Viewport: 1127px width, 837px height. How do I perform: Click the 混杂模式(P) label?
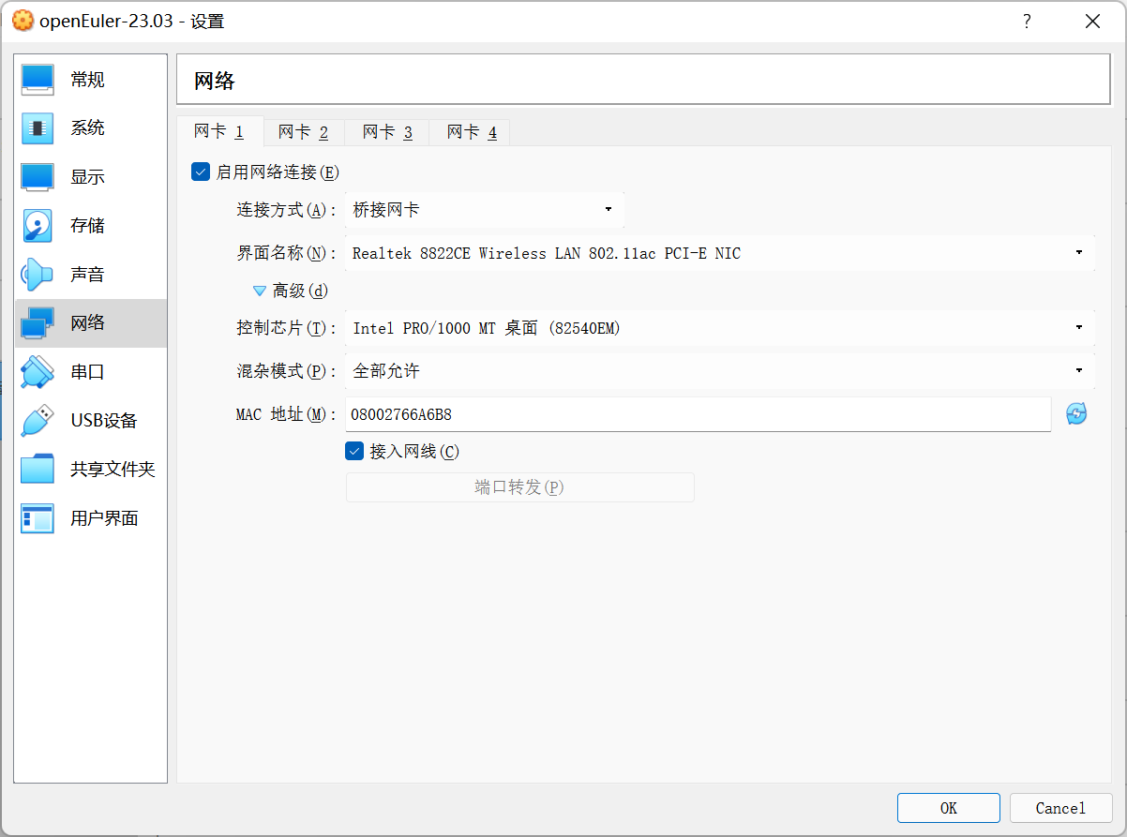coord(286,371)
